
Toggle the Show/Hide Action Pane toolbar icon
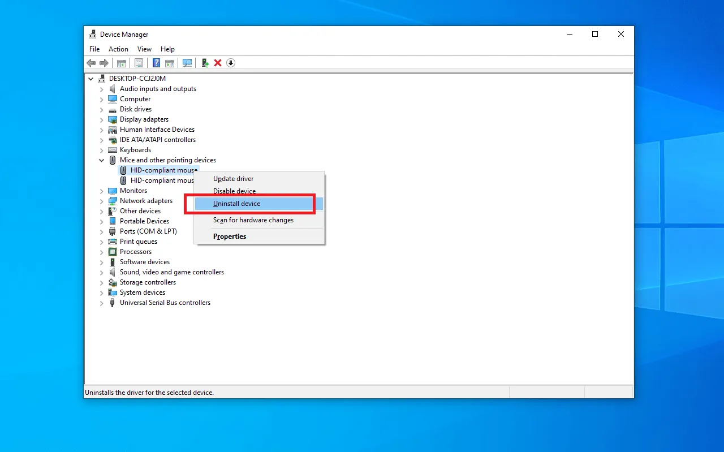(169, 63)
